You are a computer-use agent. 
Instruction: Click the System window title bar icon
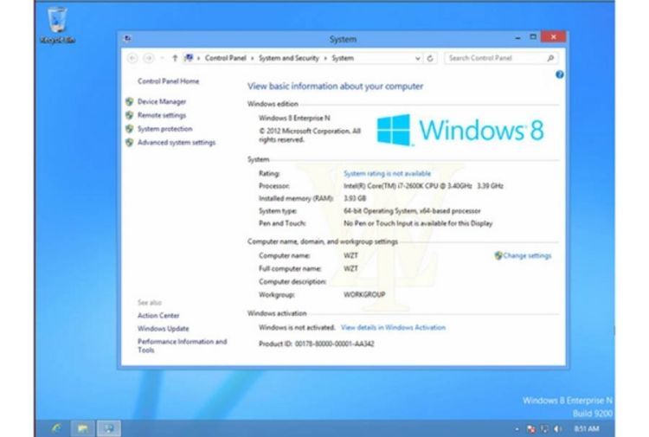coord(127,38)
